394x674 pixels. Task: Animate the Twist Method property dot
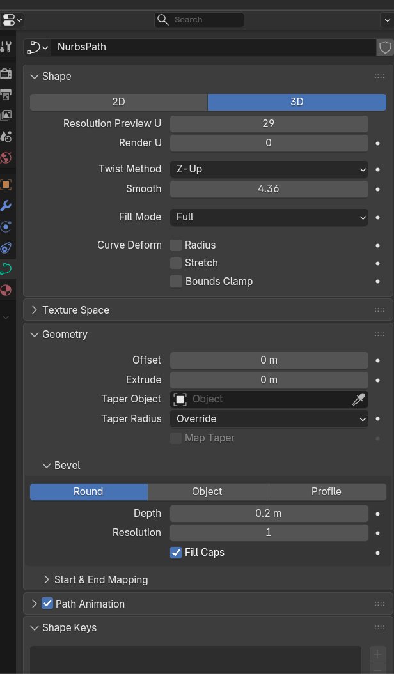(377, 169)
